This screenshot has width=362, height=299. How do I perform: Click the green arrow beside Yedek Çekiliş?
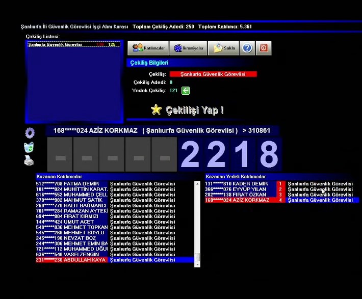[x=186, y=91]
